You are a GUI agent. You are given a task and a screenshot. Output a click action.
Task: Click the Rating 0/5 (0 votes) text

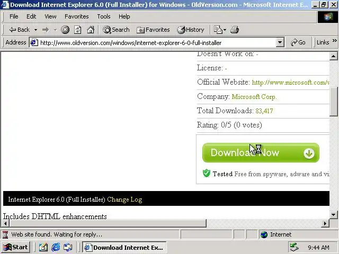[229, 125]
